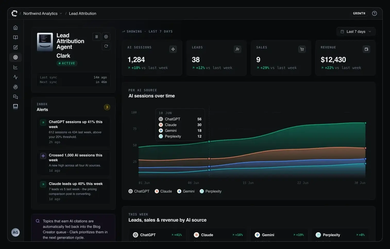Click the alerts count badge showing 3
The width and height of the screenshot is (390, 249).
point(107,107)
